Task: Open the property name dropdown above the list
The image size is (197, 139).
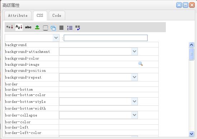Action: 56,38
